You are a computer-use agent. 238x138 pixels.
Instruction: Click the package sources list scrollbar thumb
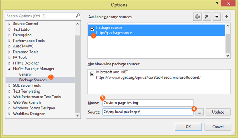click(228, 44)
